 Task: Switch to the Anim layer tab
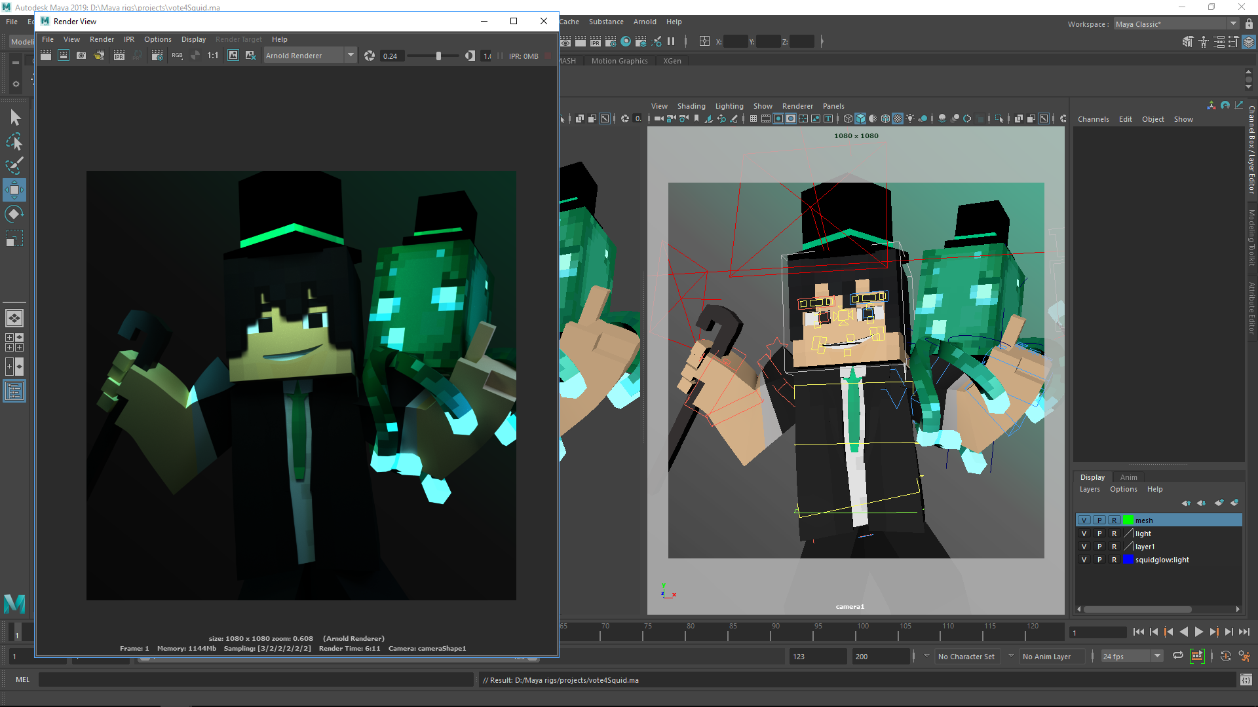point(1128,477)
